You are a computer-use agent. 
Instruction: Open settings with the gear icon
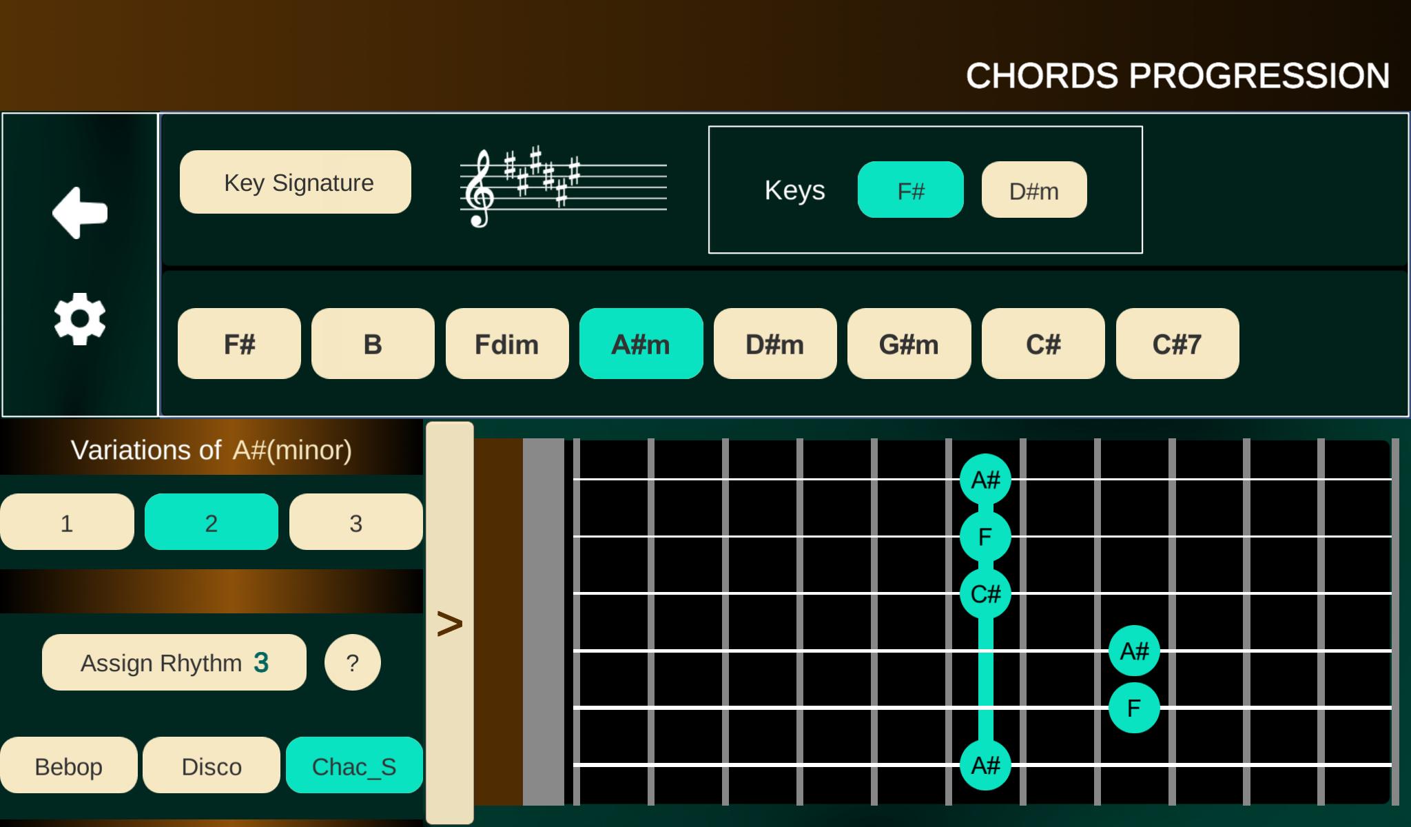click(80, 318)
